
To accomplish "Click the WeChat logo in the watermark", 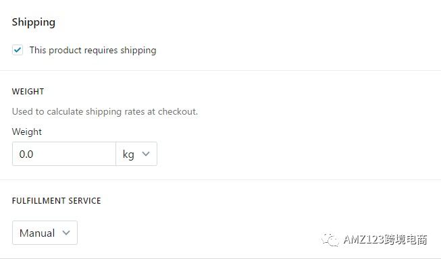I will pyautogui.click(x=330, y=239).
